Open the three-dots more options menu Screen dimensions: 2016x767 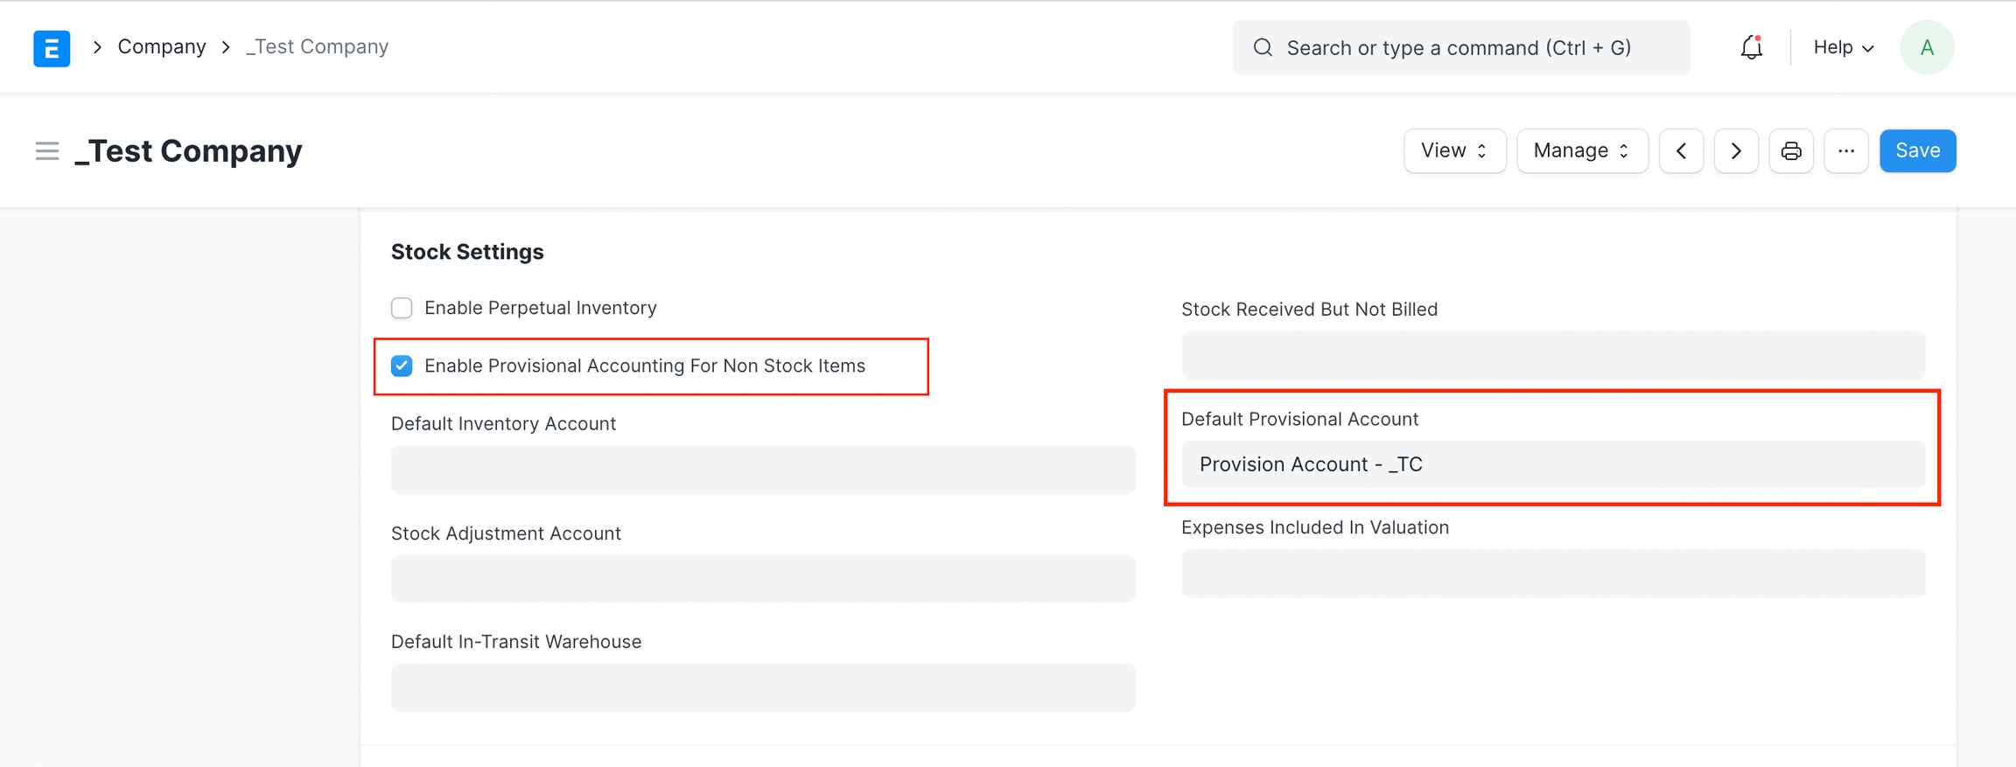pos(1846,151)
